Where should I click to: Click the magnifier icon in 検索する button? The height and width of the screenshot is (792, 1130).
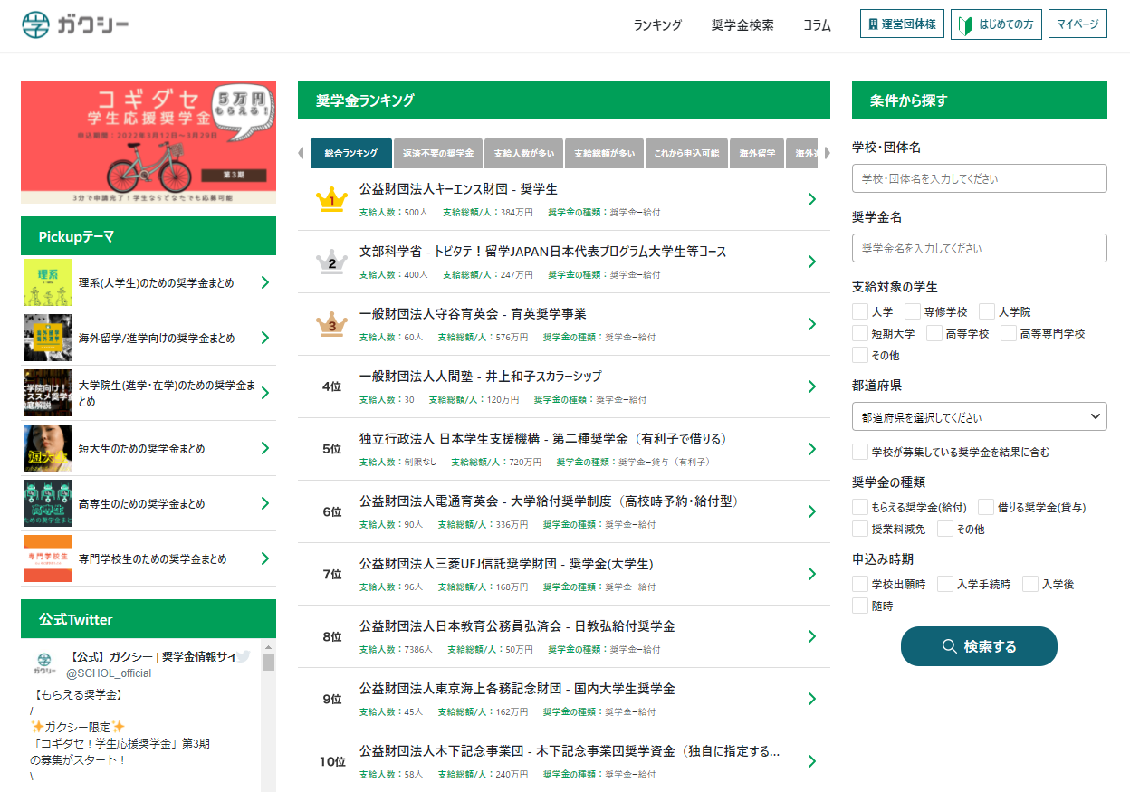point(950,646)
